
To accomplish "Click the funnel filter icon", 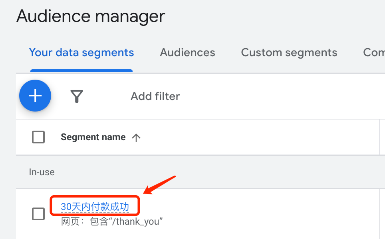I will (x=77, y=96).
